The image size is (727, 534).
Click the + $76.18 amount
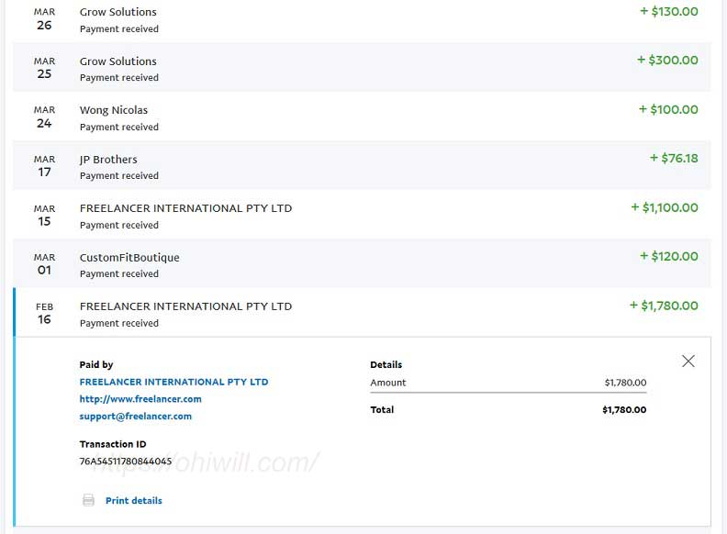[x=674, y=158]
